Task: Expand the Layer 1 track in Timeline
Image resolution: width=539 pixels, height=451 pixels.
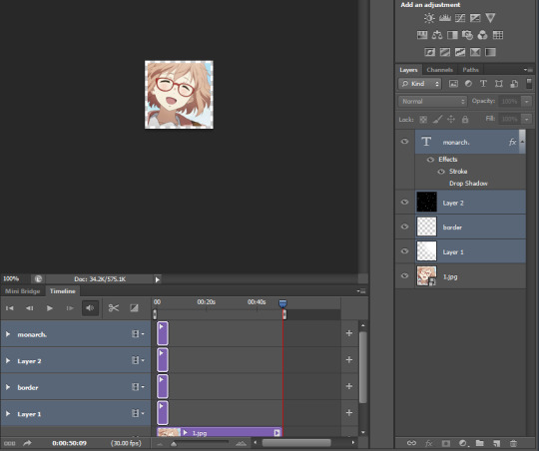Action: click(8, 413)
